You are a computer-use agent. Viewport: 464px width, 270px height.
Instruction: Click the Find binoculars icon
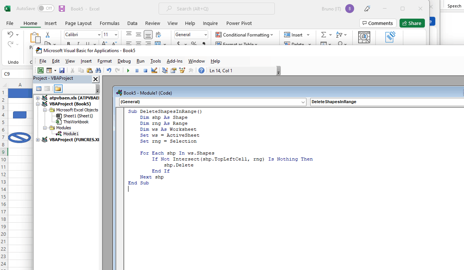[98, 70]
